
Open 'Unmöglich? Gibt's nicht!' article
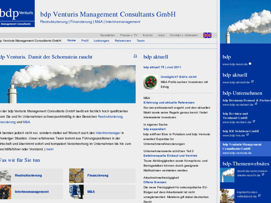click(x=179, y=77)
